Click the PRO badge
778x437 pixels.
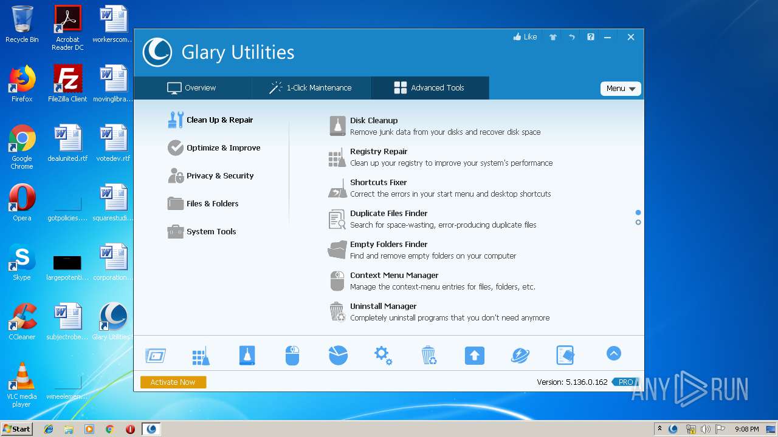pyautogui.click(x=625, y=382)
